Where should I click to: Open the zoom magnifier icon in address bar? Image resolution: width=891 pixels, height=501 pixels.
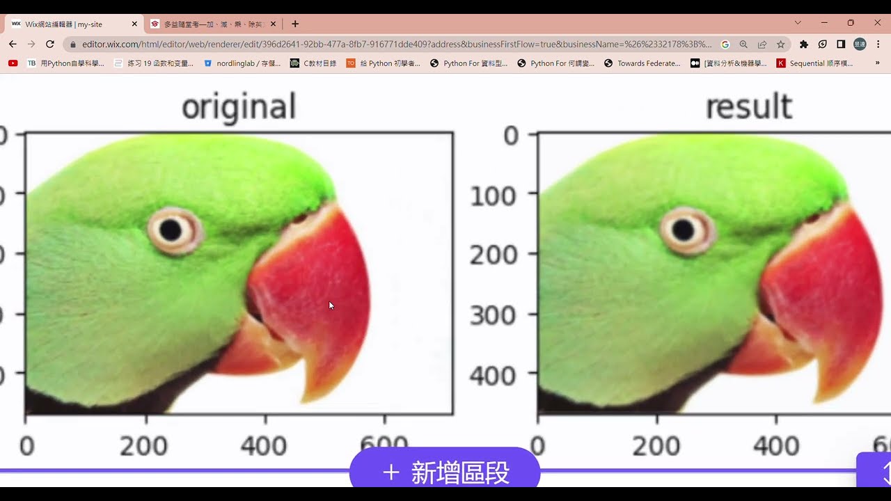(743, 44)
